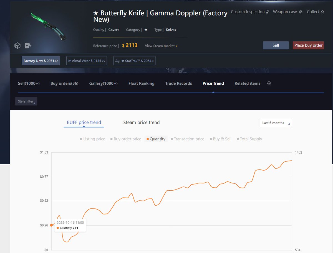The image size is (333, 253).
Task: Open the Last 6 months time range dropdown
Action: coord(275,122)
